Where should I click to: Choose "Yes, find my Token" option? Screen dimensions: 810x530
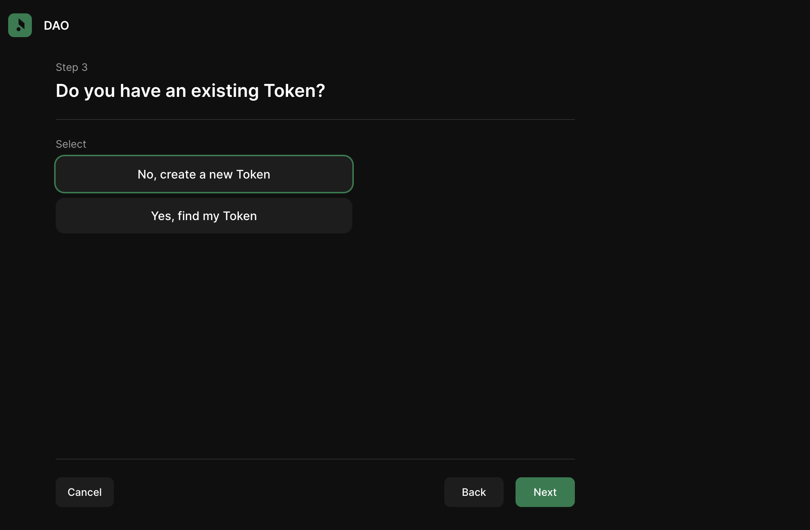204,216
